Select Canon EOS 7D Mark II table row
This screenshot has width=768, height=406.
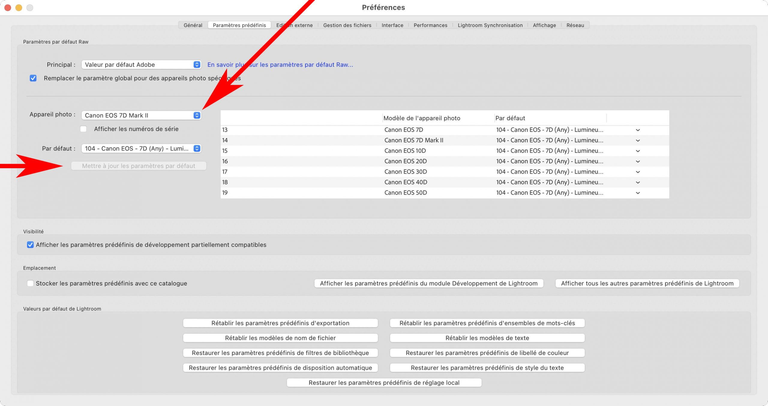[413, 140]
